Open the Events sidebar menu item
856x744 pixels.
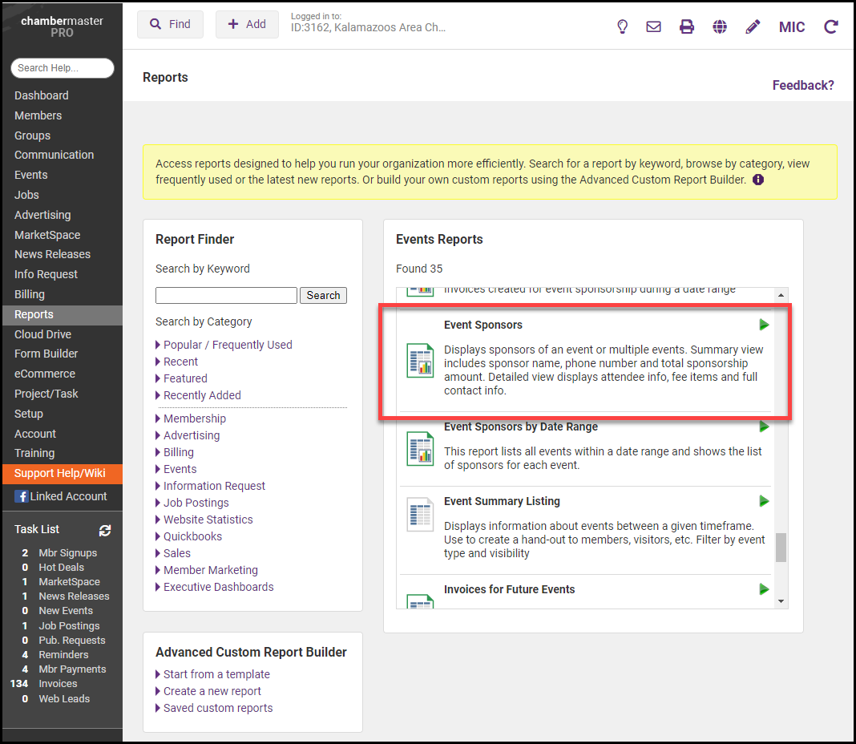tap(31, 175)
